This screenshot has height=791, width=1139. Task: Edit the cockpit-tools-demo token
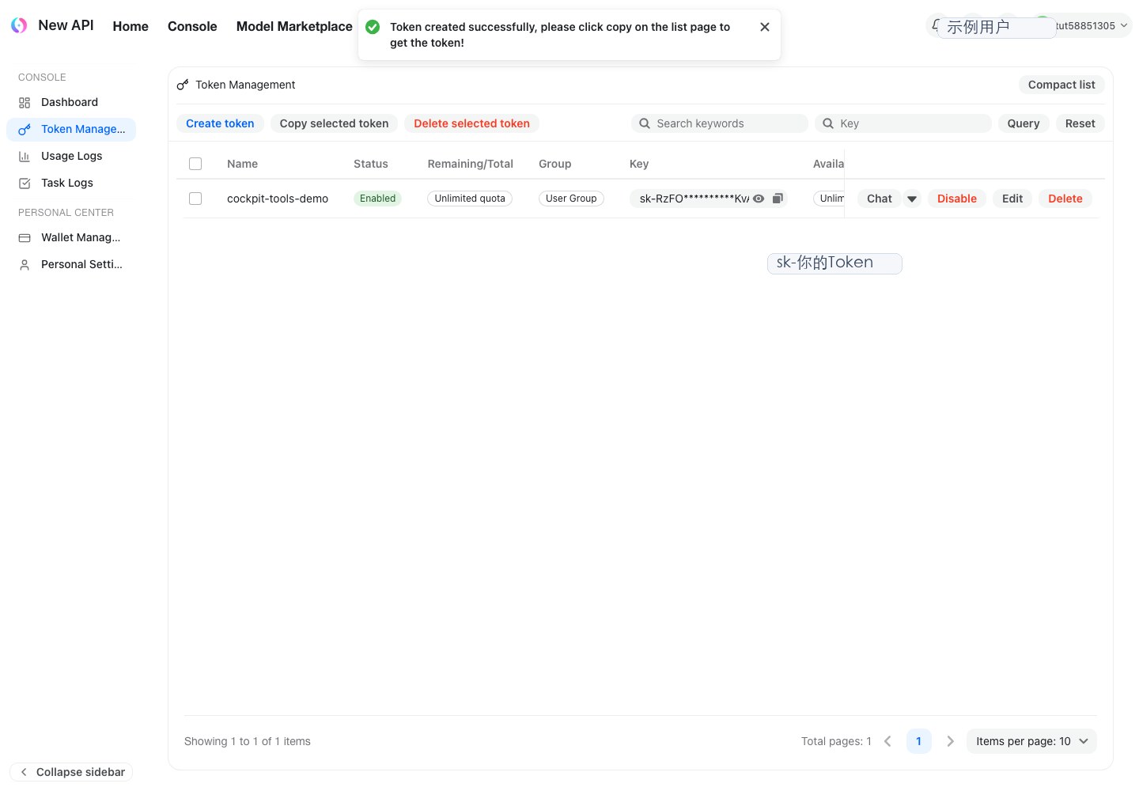click(x=1012, y=199)
